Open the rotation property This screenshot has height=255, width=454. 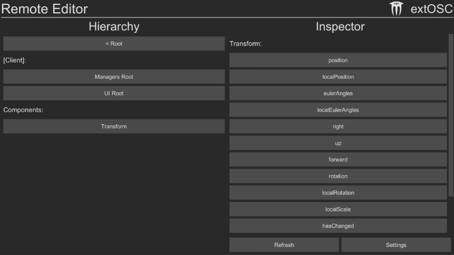[x=338, y=176]
